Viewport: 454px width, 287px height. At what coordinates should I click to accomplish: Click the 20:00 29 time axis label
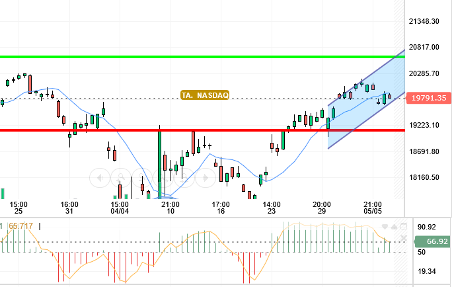pyautogui.click(x=322, y=208)
